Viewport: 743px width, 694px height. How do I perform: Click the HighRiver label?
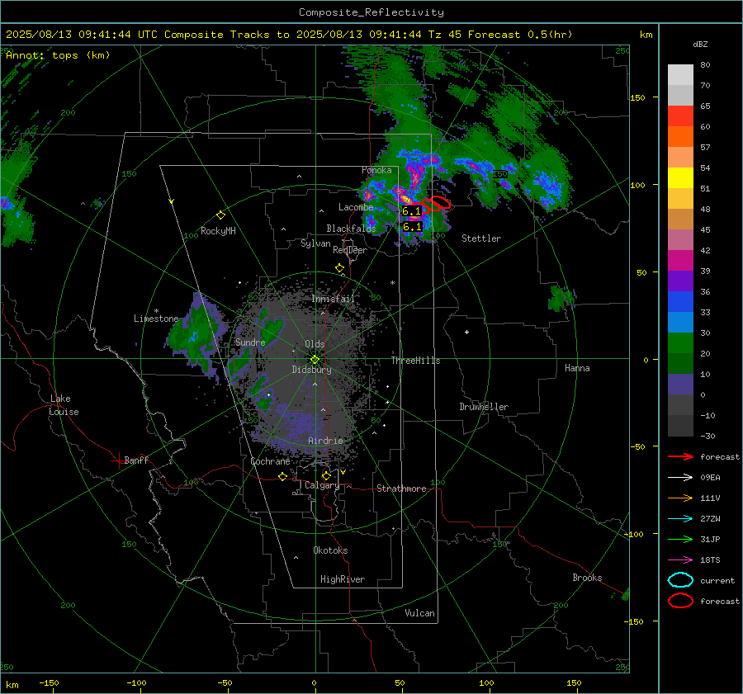click(343, 579)
